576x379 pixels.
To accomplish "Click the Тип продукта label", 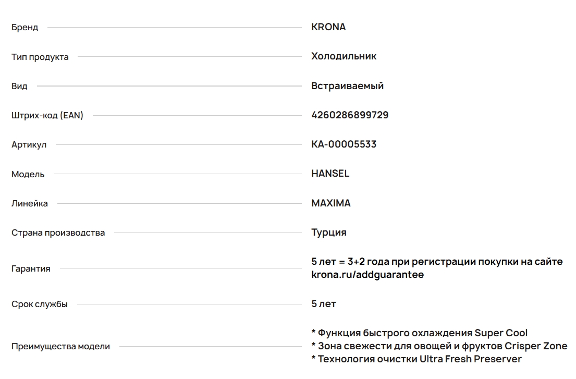I will click(x=40, y=57).
